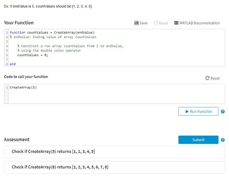229x184 pixels.
Task: Click line number 6 in editor gutter
Action: point(7,55)
